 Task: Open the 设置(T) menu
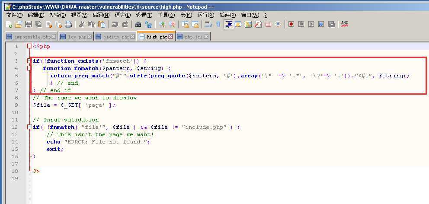point(144,15)
